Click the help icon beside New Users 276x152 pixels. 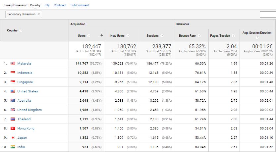(x=128, y=36)
